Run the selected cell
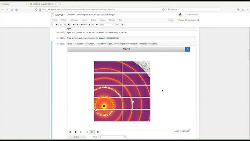 pyautogui.click(x=84, y=25)
